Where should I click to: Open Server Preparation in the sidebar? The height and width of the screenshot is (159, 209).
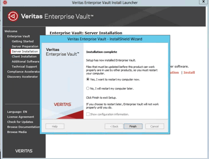pyautogui.click(x=25, y=47)
